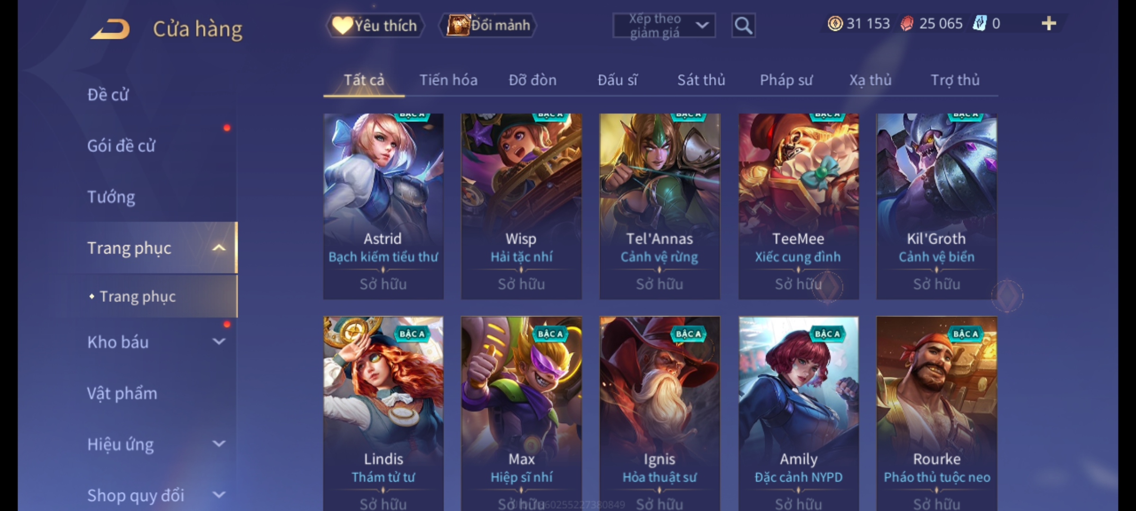Expand the Kho báu sidebar section
This screenshot has height=511, width=1136.
[x=219, y=342]
